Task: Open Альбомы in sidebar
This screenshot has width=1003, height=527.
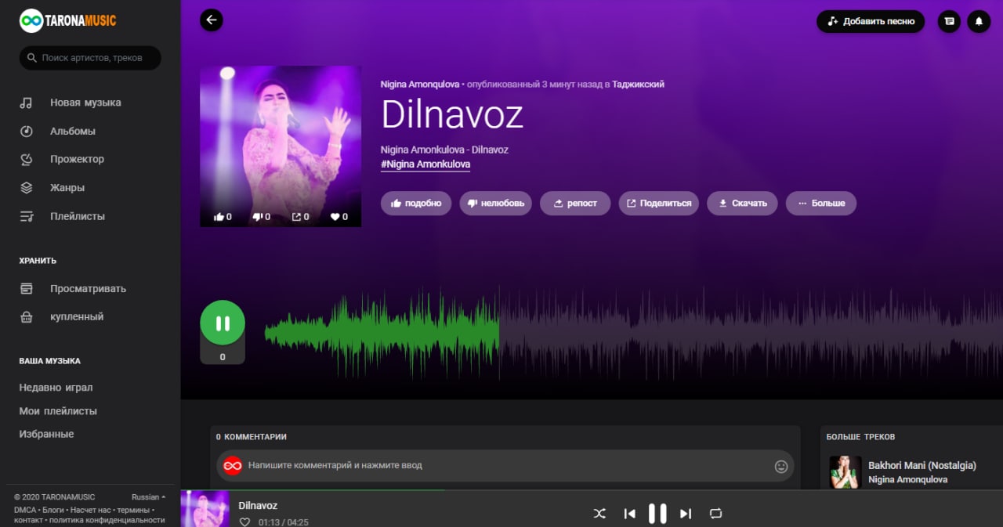Action: pos(73,131)
